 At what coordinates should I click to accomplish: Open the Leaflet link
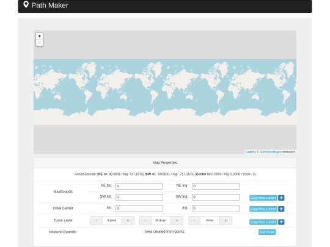coord(250,152)
